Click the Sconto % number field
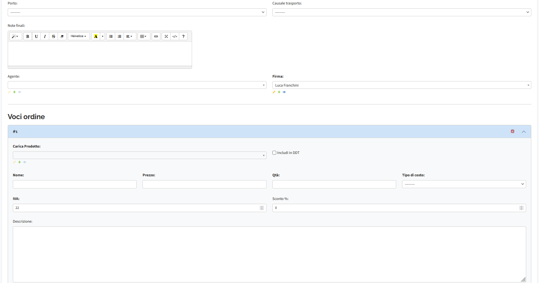The image size is (539, 283). [x=399, y=208]
